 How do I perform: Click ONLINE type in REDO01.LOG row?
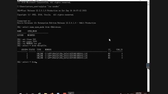click(x=40, y=54)
